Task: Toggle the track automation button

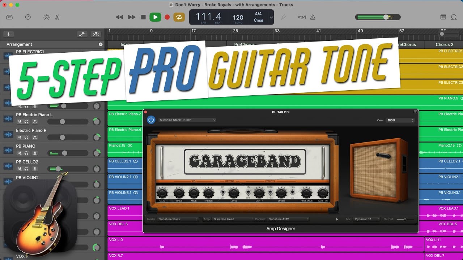Action: coord(82,34)
